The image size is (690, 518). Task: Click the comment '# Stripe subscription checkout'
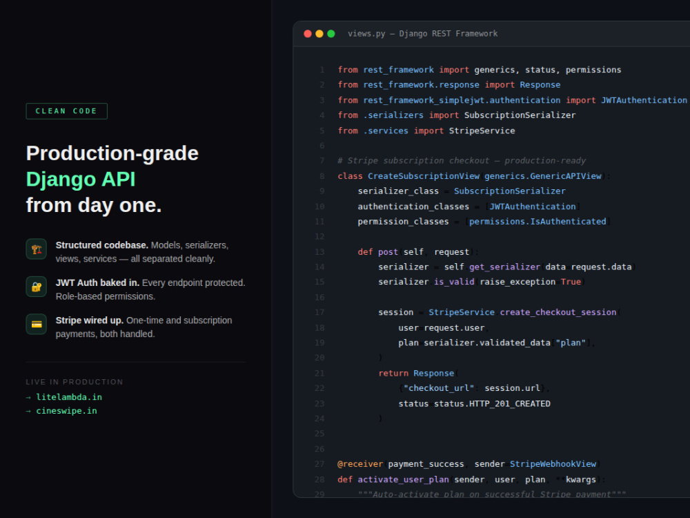click(413, 161)
